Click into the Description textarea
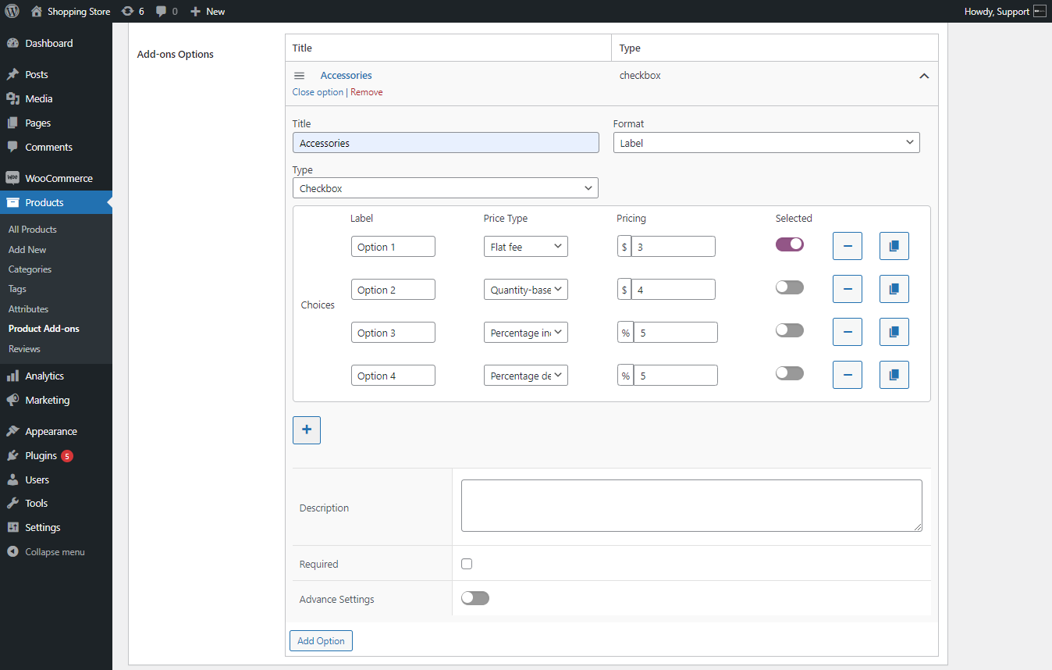Image resolution: width=1052 pixels, height=670 pixels. coord(691,506)
